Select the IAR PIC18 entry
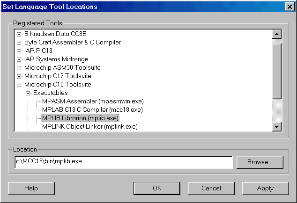 pyautogui.click(x=38, y=51)
